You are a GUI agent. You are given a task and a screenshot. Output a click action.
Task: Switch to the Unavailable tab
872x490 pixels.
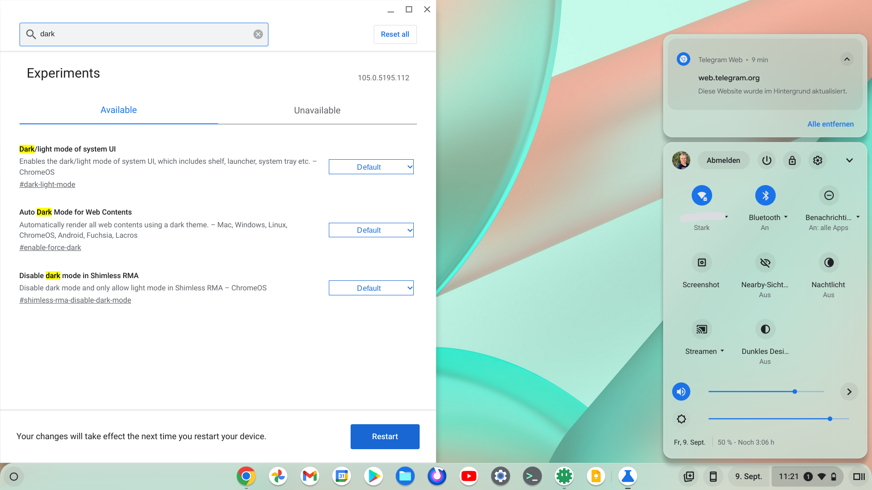tap(317, 110)
